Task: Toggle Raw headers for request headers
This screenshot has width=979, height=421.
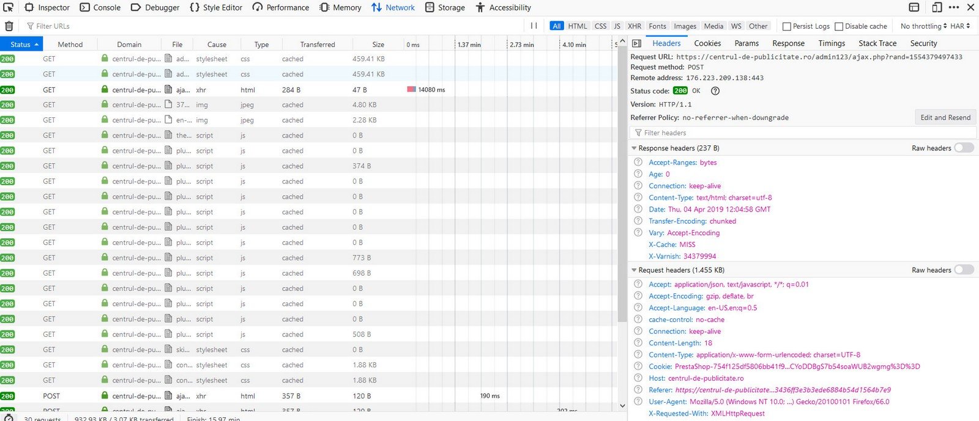Action: (x=964, y=269)
